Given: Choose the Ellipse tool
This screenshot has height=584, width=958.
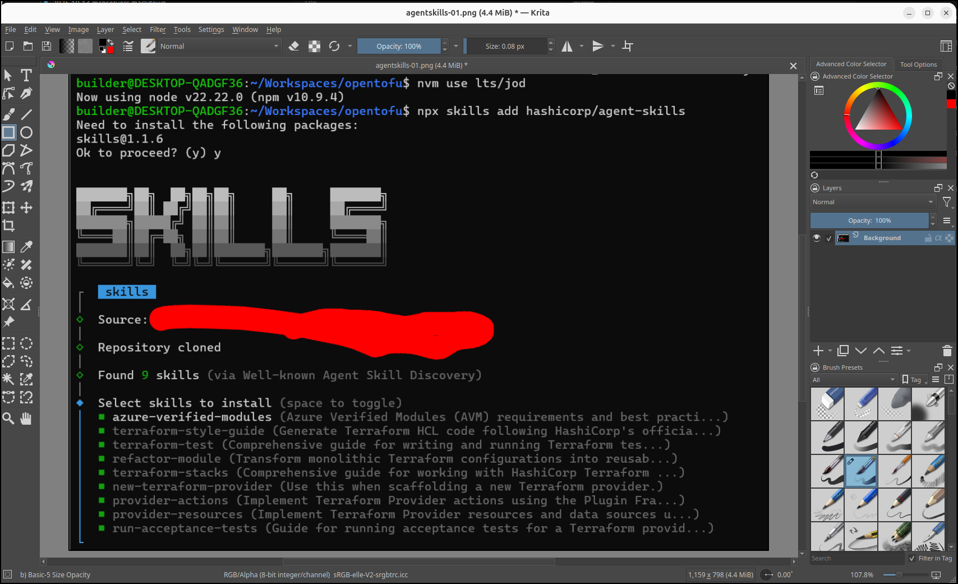Looking at the screenshot, I should coord(26,132).
